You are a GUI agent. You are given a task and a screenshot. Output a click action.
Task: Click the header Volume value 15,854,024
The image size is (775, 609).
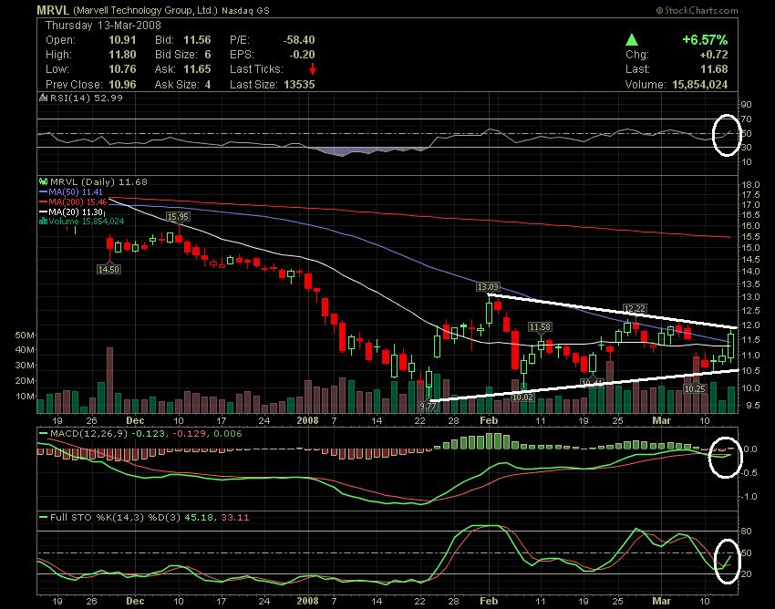tap(699, 85)
